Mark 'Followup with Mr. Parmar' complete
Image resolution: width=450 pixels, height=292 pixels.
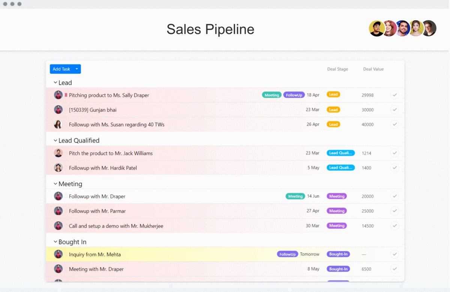click(x=394, y=211)
